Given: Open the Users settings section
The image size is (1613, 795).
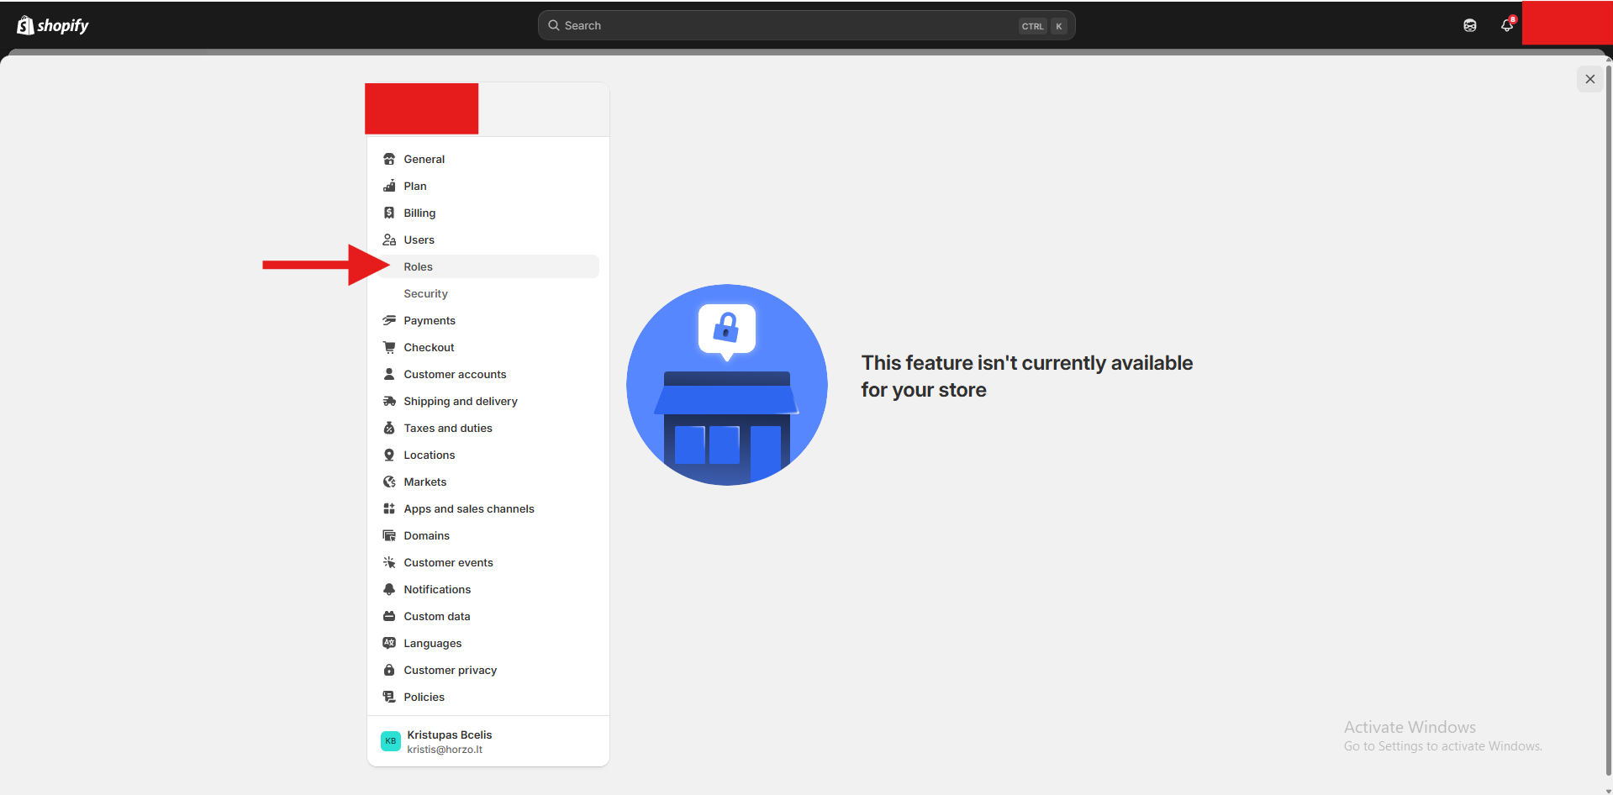Looking at the screenshot, I should click(x=419, y=240).
